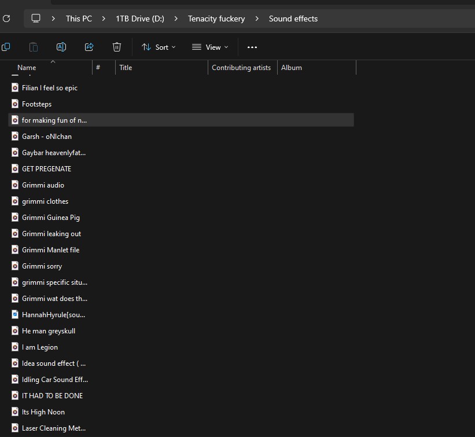475x437 pixels.
Task: Click the media file icon beside Footsteps
Action: [x=16, y=104]
